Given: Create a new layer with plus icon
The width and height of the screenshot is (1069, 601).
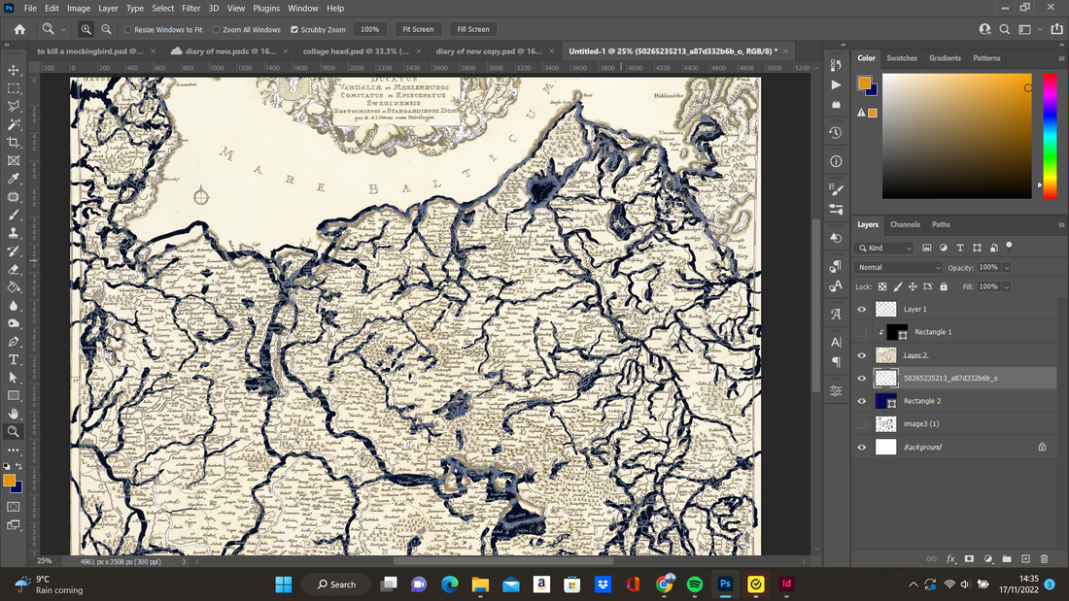Looking at the screenshot, I should point(1025,558).
